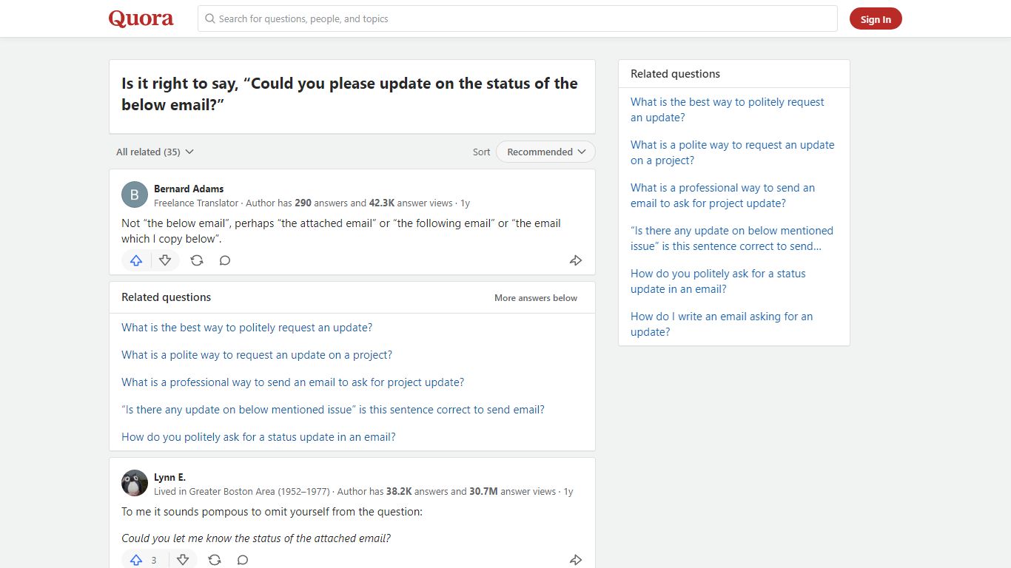This screenshot has height=568, width=1011.
Task: Open Lynn E.'s profile avatar
Action: point(135,483)
